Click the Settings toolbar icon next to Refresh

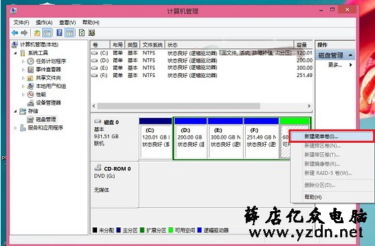92,33
